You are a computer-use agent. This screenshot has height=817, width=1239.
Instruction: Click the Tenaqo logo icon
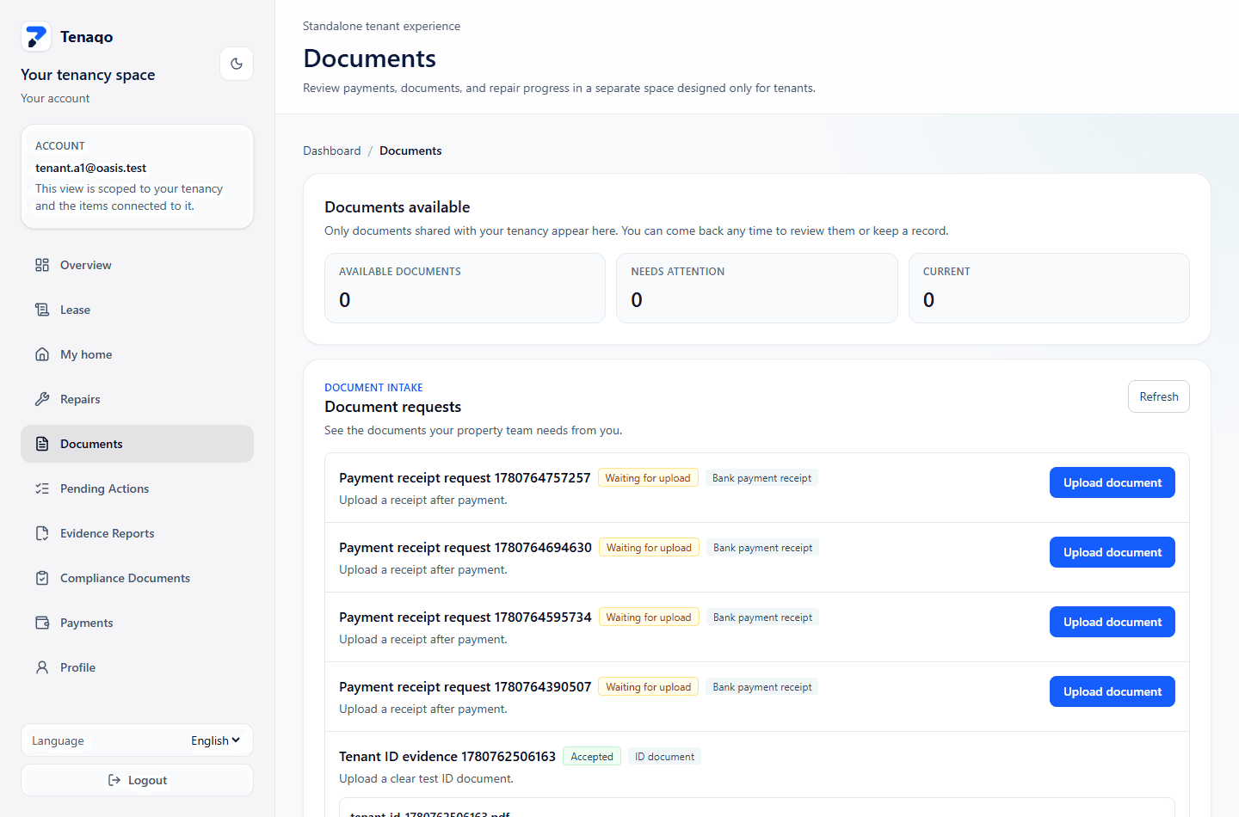36,37
